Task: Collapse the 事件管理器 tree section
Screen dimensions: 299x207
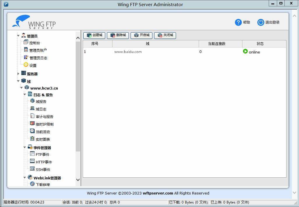Action: [25, 147]
